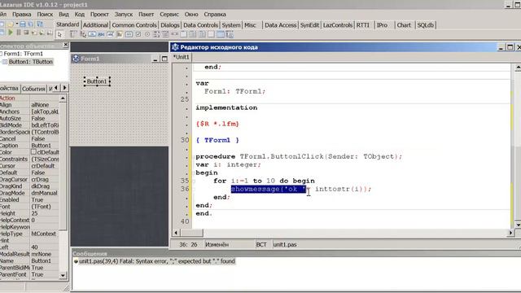Image resolution: width=521 pixels, height=293 pixels.
Task: Pick TCheckBox component from palette
Action: click(x=138, y=34)
